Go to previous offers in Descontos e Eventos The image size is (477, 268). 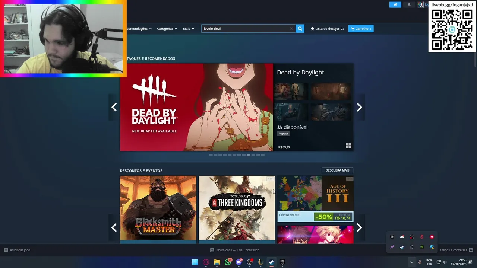coord(114,227)
